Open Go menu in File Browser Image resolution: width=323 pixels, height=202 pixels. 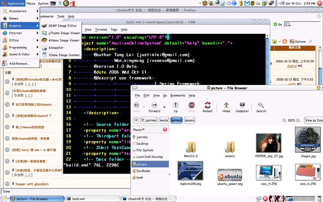165,95
